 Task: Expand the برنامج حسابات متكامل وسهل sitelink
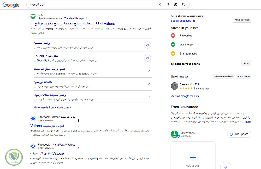coord(149,97)
